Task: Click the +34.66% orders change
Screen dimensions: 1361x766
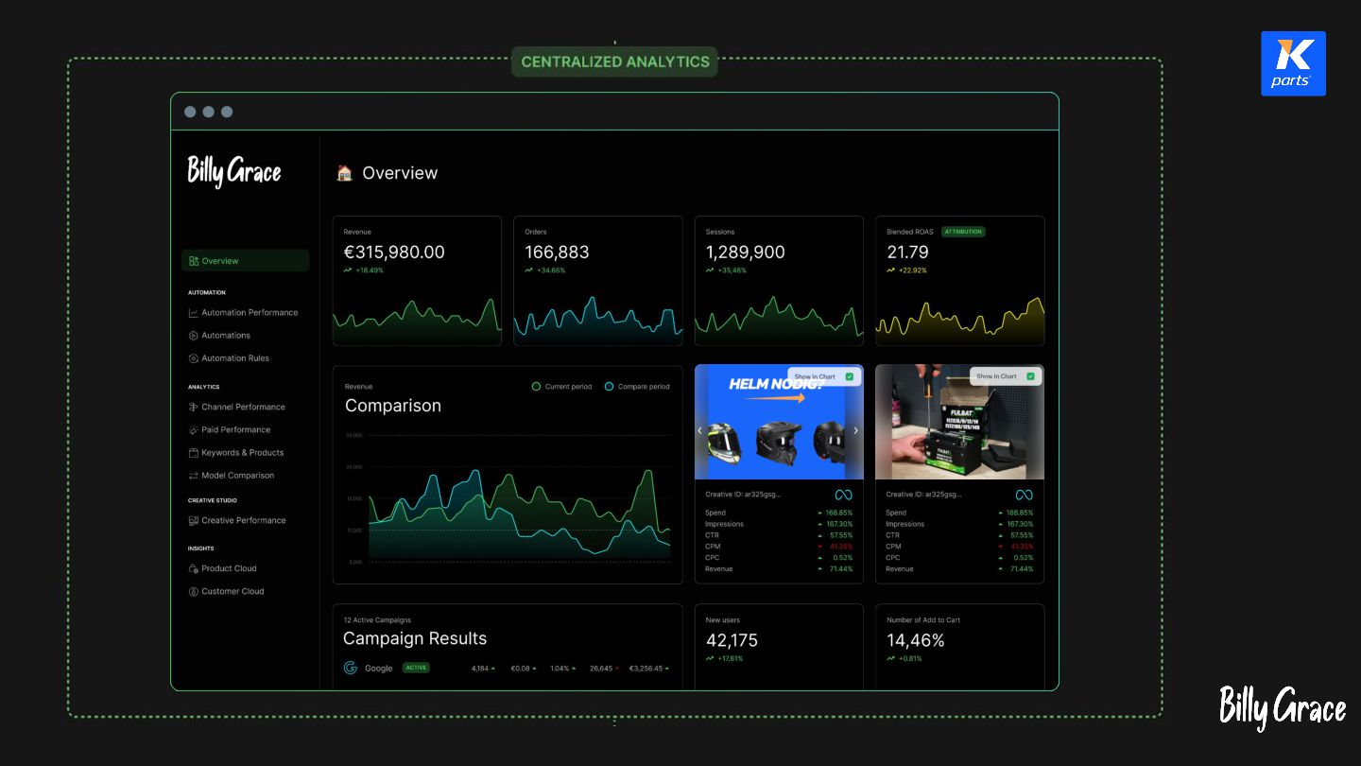Action: (551, 270)
